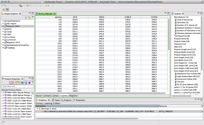The image size is (204, 125).
Task: Toggle the red flag filter in Product Properties
Action: click(14, 83)
